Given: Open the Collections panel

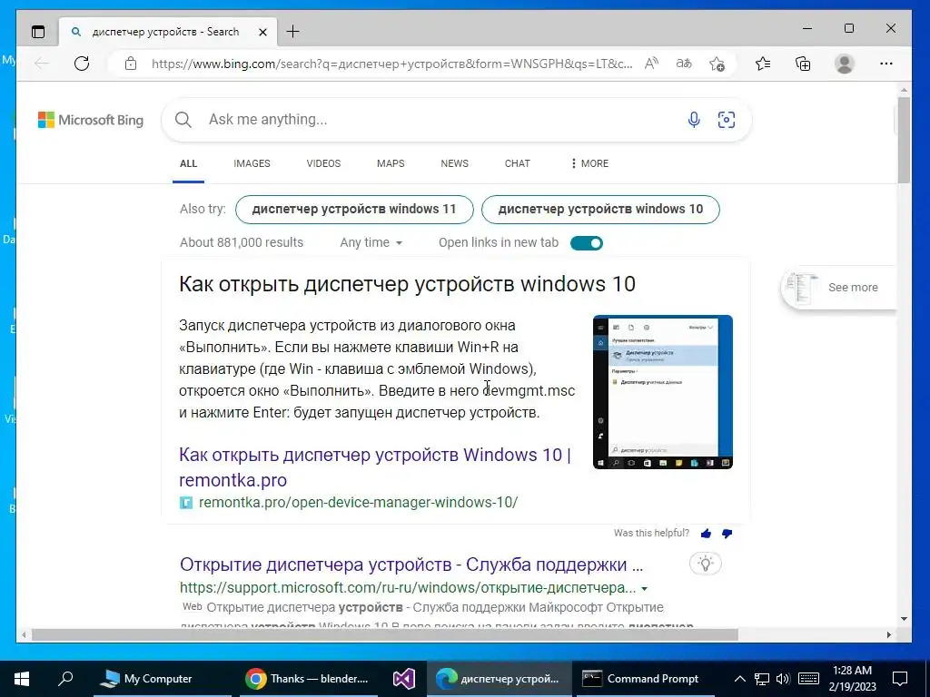Looking at the screenshot, I should pyautogui.click(x=803, y=64).
